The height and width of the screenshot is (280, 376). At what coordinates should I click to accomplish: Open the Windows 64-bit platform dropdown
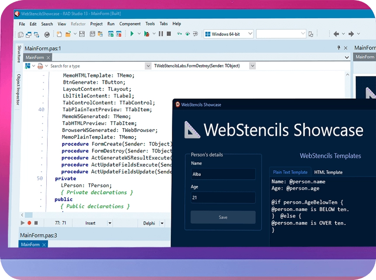pyautogui.click(x=229, y=34)
